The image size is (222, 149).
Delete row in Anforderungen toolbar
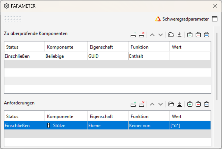[142, 104]
